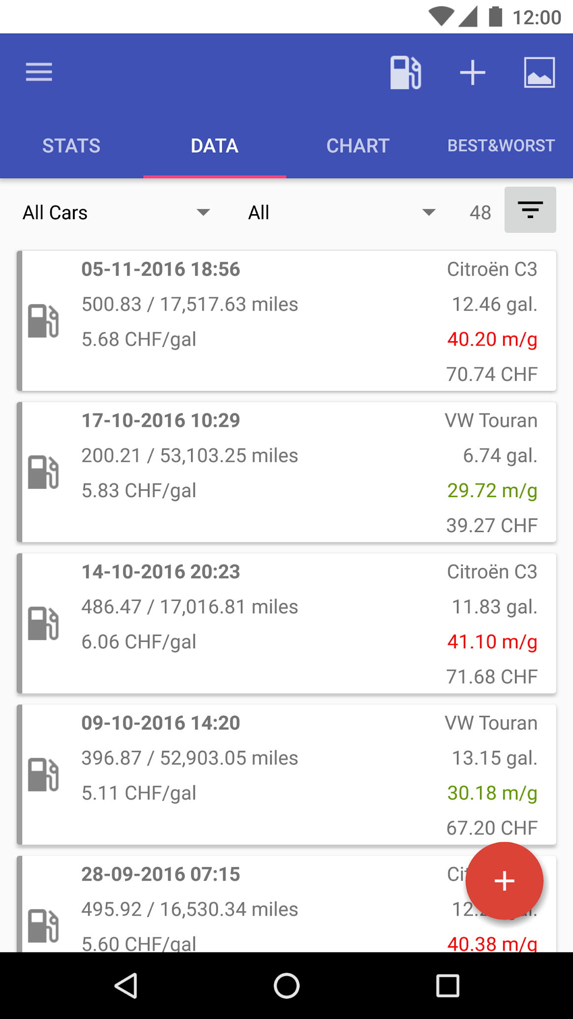This screenshot has height=1019, width=573.
Task: Tap fuel pump icon on 05-11-2016 entry
Action: (x=43, y=321)
